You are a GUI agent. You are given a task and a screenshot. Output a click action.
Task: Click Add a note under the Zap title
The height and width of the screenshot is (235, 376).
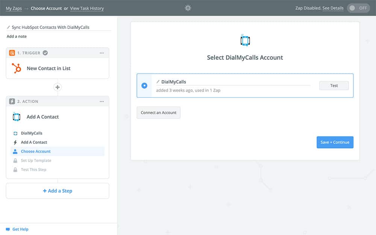click(x=17, y=36)
